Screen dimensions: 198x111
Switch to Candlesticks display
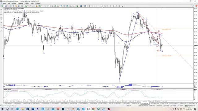55,6
